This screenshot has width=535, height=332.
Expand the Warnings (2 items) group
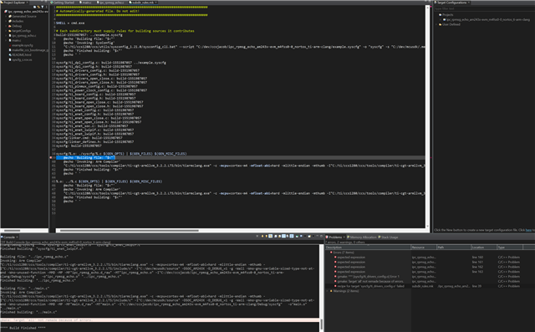327,291
